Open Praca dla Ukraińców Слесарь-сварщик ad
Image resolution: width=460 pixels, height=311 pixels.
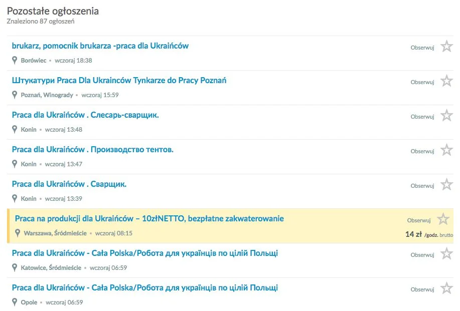tap(85, 115)
